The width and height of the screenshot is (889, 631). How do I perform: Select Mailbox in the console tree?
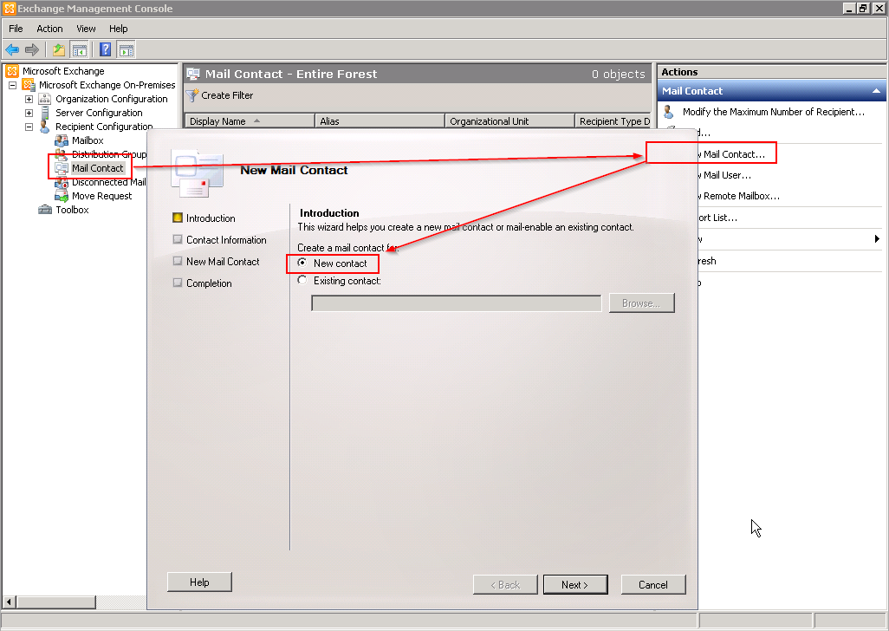[x=88, y=140]
